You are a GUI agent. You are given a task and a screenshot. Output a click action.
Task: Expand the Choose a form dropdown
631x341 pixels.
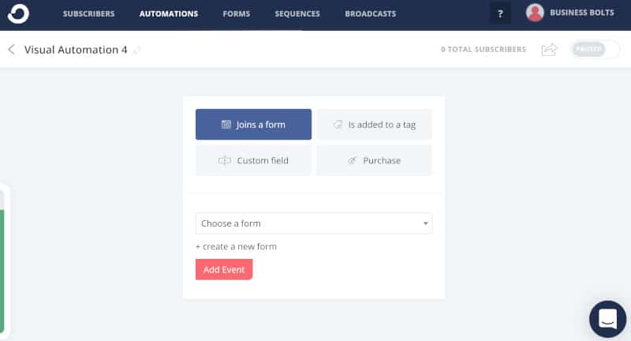[314, 223]
